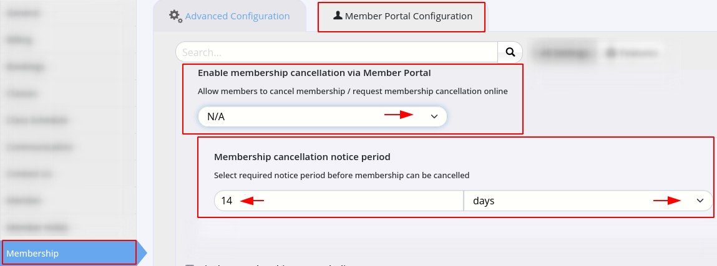Open the Member Portal Configuration tab
The height and width of the screenshot is (266, 717).
(x=401, y=16)
